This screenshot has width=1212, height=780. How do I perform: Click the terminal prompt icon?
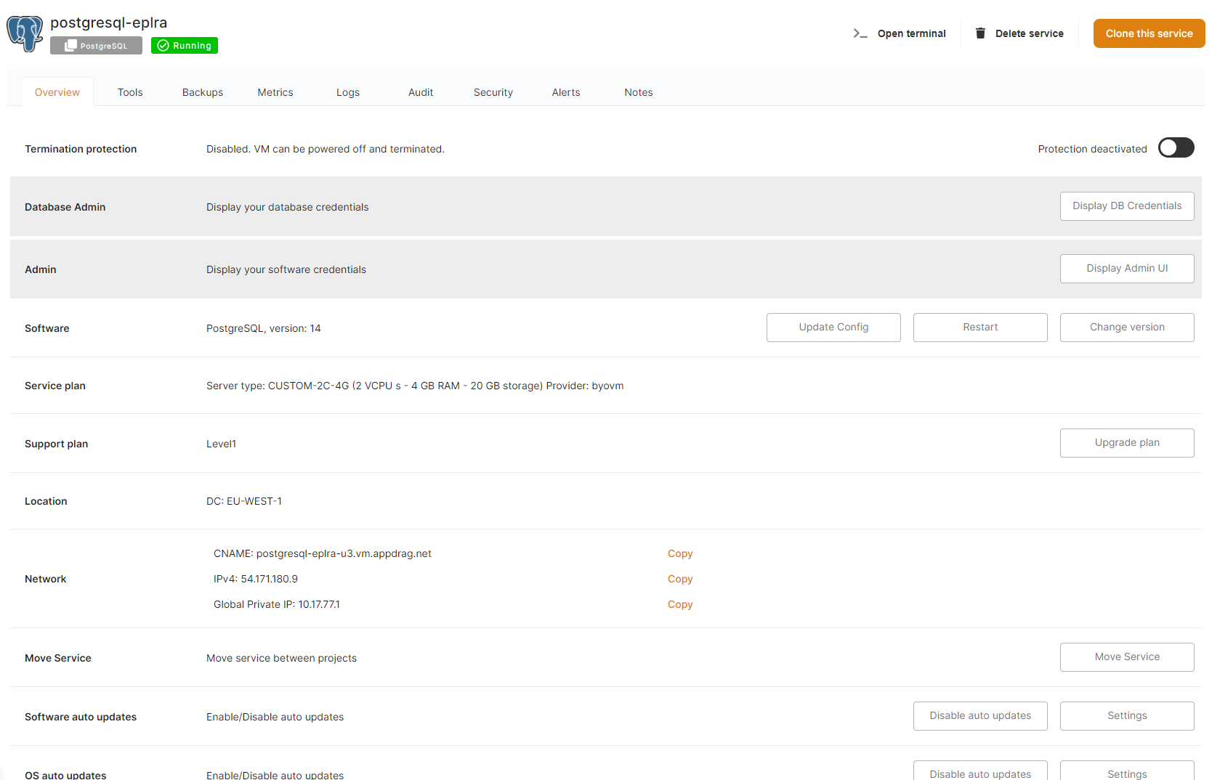(860, 33)
